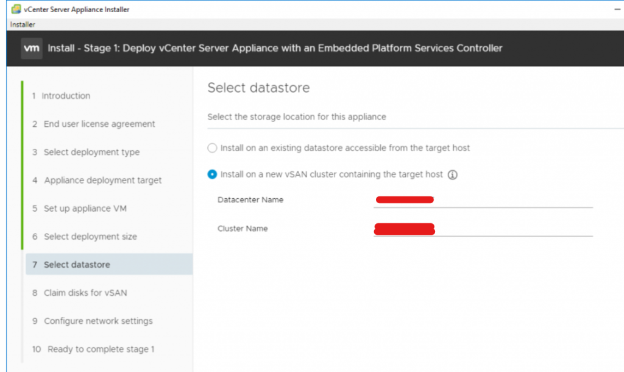Go to step 5 Set up appliance VM

(79, 209)
